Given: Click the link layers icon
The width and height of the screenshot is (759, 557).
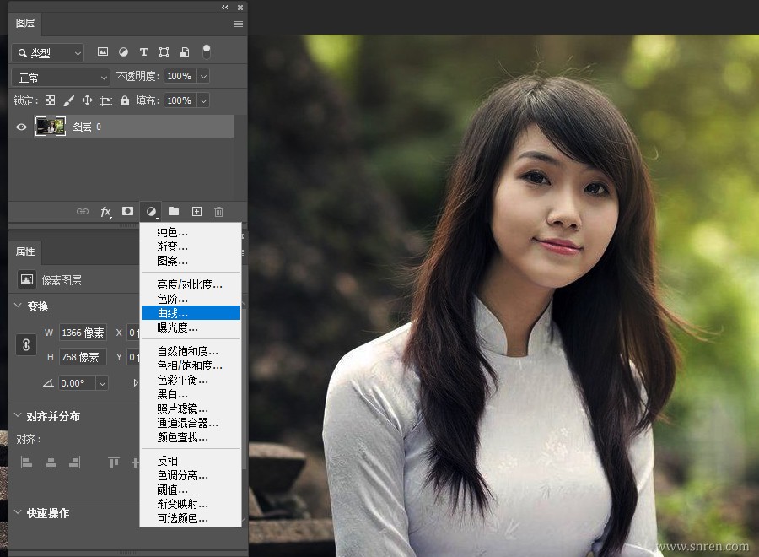Looking at the screenshot, I should (x=83, y=212).
